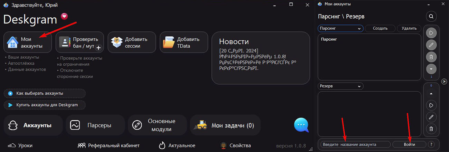The height and width of the screenshot is (152, 449).
Task: Click the Проверить бан / мут tile
Action: 80,42
